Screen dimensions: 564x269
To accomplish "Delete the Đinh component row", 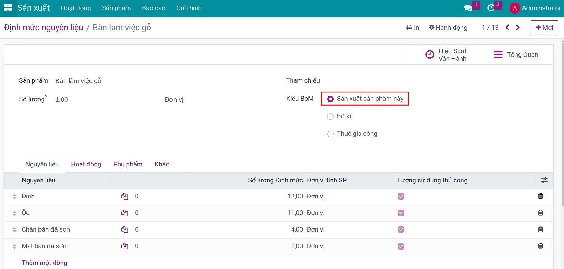I will point(541,196).
